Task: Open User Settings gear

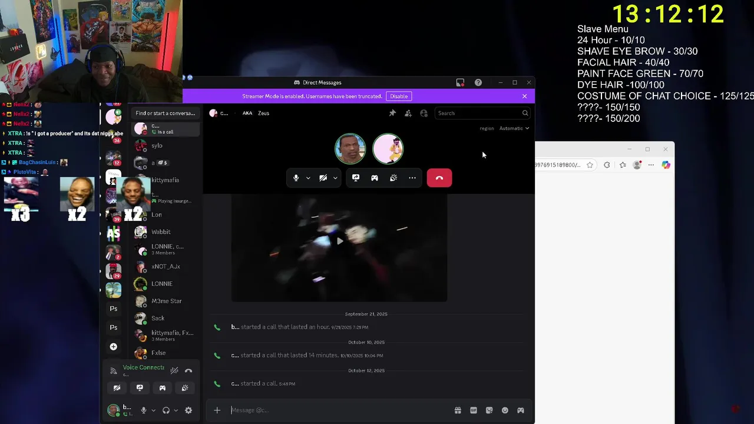Action: (x=188, y=410)
